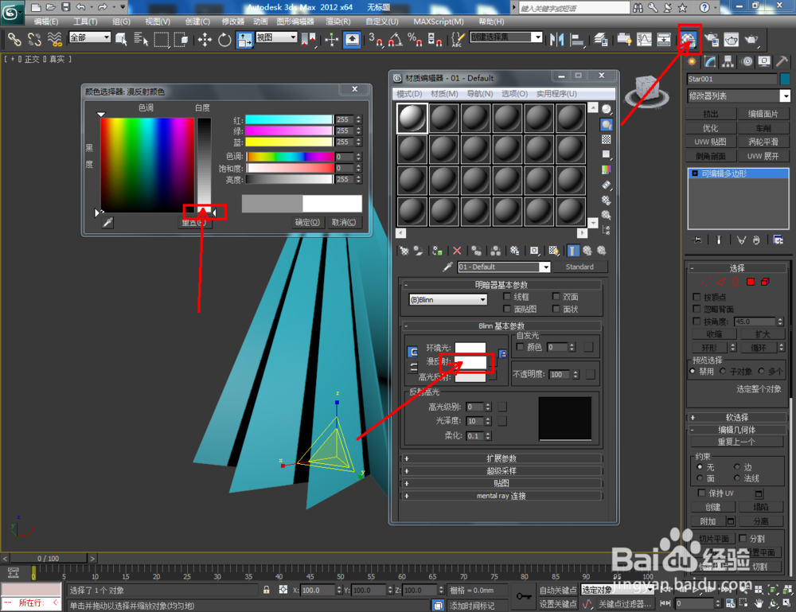Enable the 保持 UV checkbox
This screenshot has width=796, height=612.
[x=701, y=493]
